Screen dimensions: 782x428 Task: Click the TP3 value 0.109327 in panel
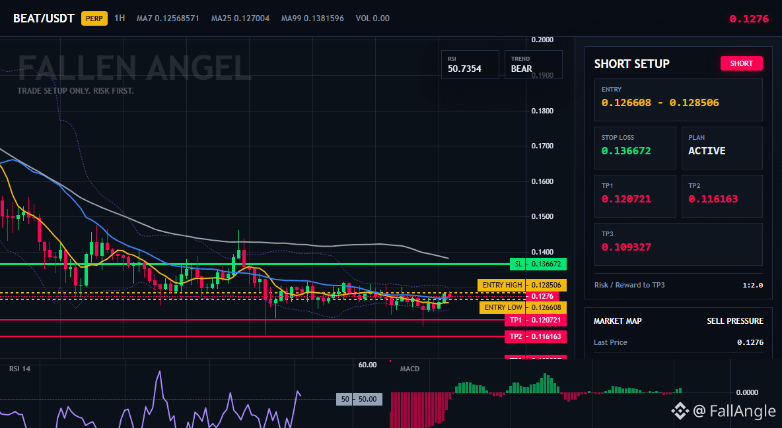pos(626,247)
